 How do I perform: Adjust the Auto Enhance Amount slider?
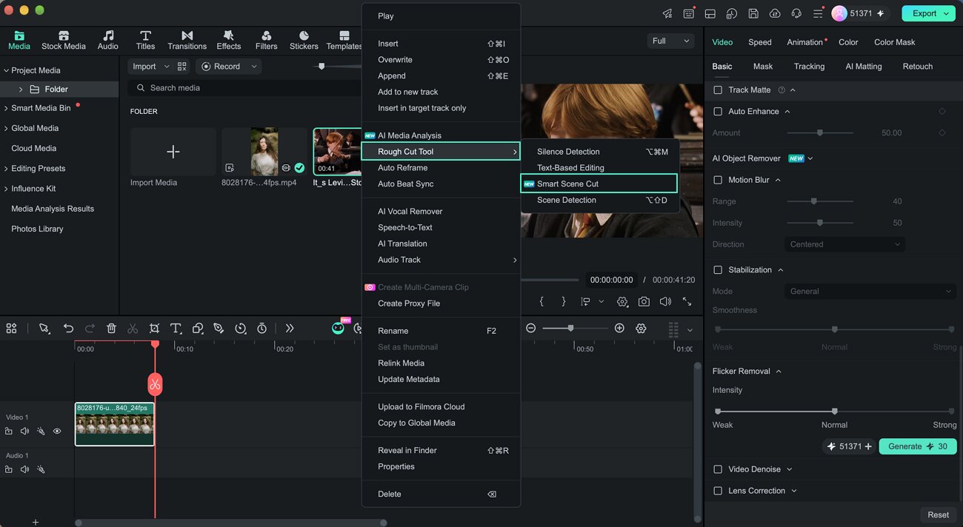coord(820,133)
